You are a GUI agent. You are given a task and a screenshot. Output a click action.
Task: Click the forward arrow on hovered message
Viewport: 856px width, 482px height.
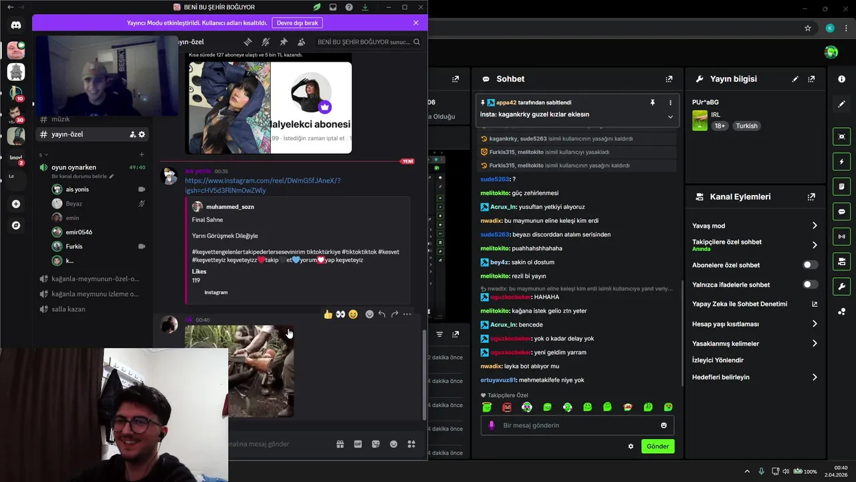pos(395,314)
